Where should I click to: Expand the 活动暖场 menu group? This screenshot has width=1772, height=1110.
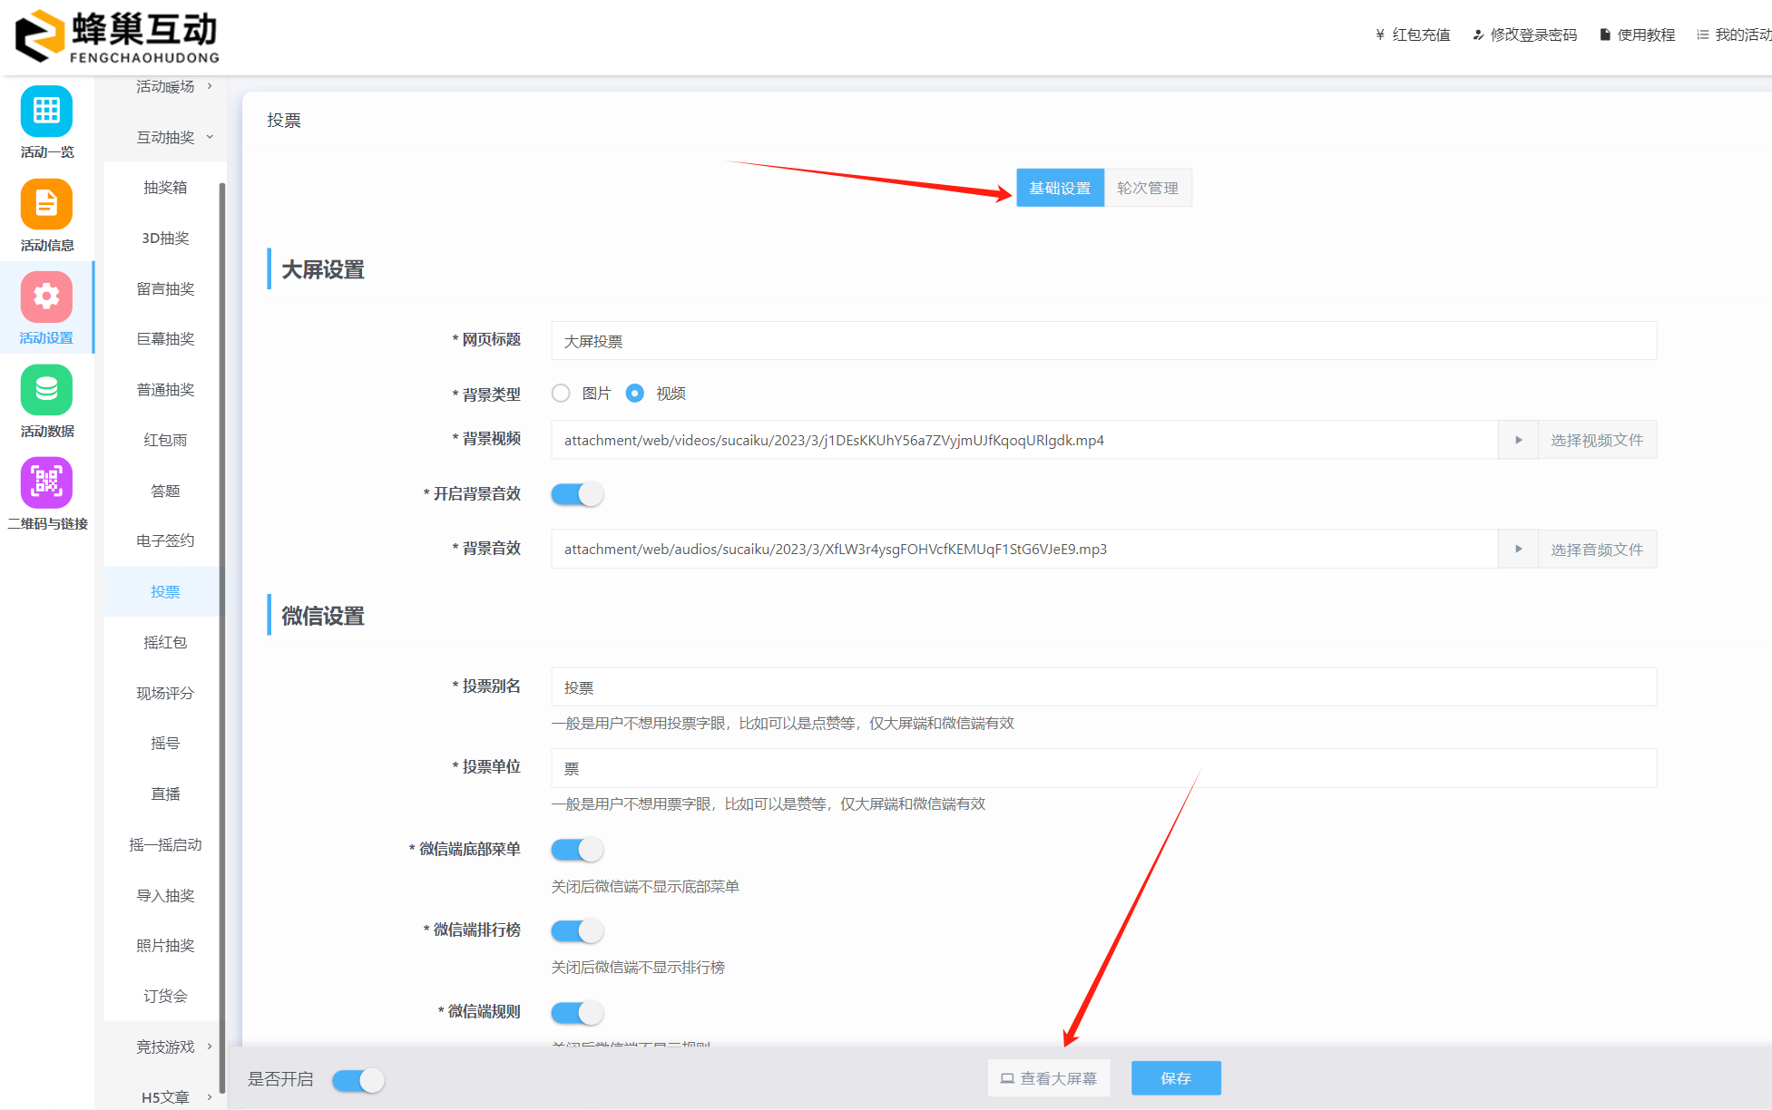[x=165, y=87]
